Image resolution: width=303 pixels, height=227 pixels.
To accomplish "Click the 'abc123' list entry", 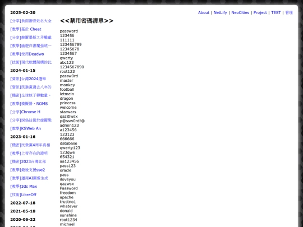I will coord(67,63).
